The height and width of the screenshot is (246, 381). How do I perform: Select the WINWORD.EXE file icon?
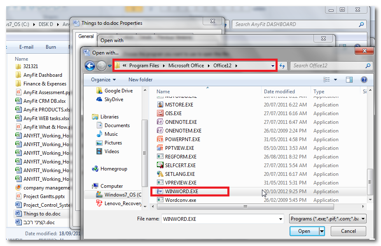pos(160,192)
